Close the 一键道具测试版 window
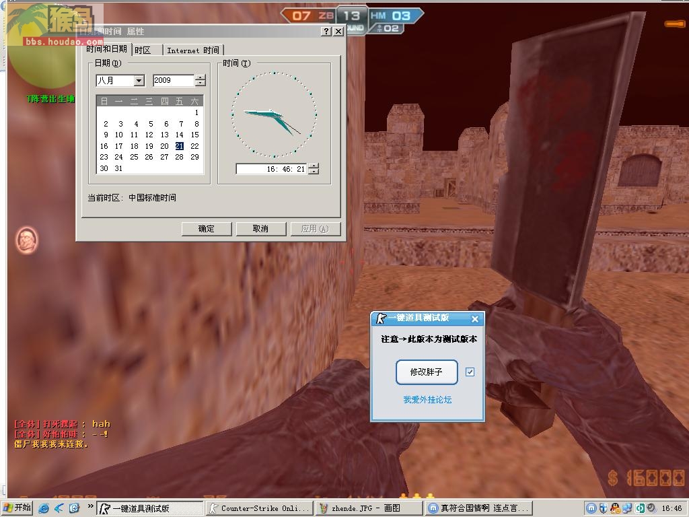Viewport: 689px width, 517px height. point(475,319)
